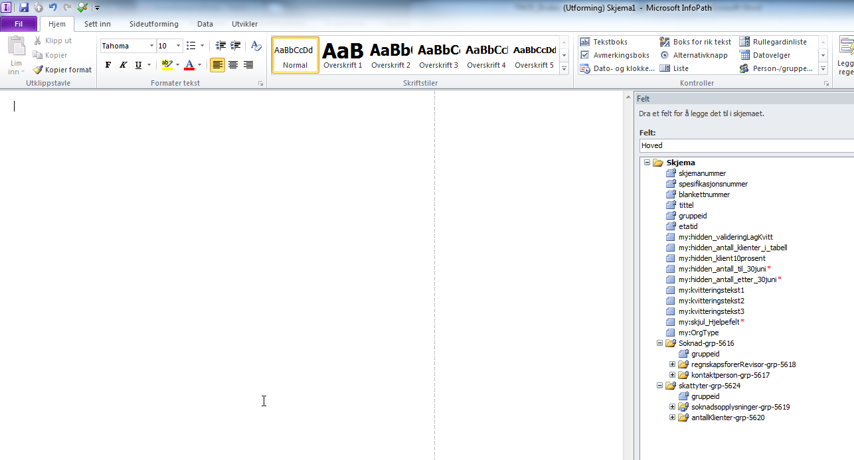Screen dimensions: 854x460
Task: Insert a Tekstboks control
Action: pos(604,42)
